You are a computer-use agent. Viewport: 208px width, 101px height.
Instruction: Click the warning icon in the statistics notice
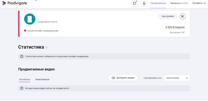click(22, 57)
